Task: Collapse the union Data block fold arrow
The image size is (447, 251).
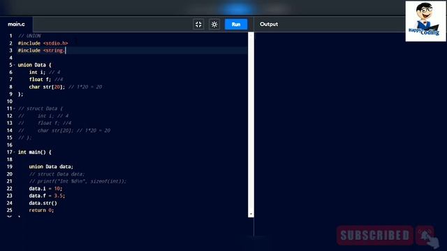Action: pyautogui.click(x=14, y=65)
